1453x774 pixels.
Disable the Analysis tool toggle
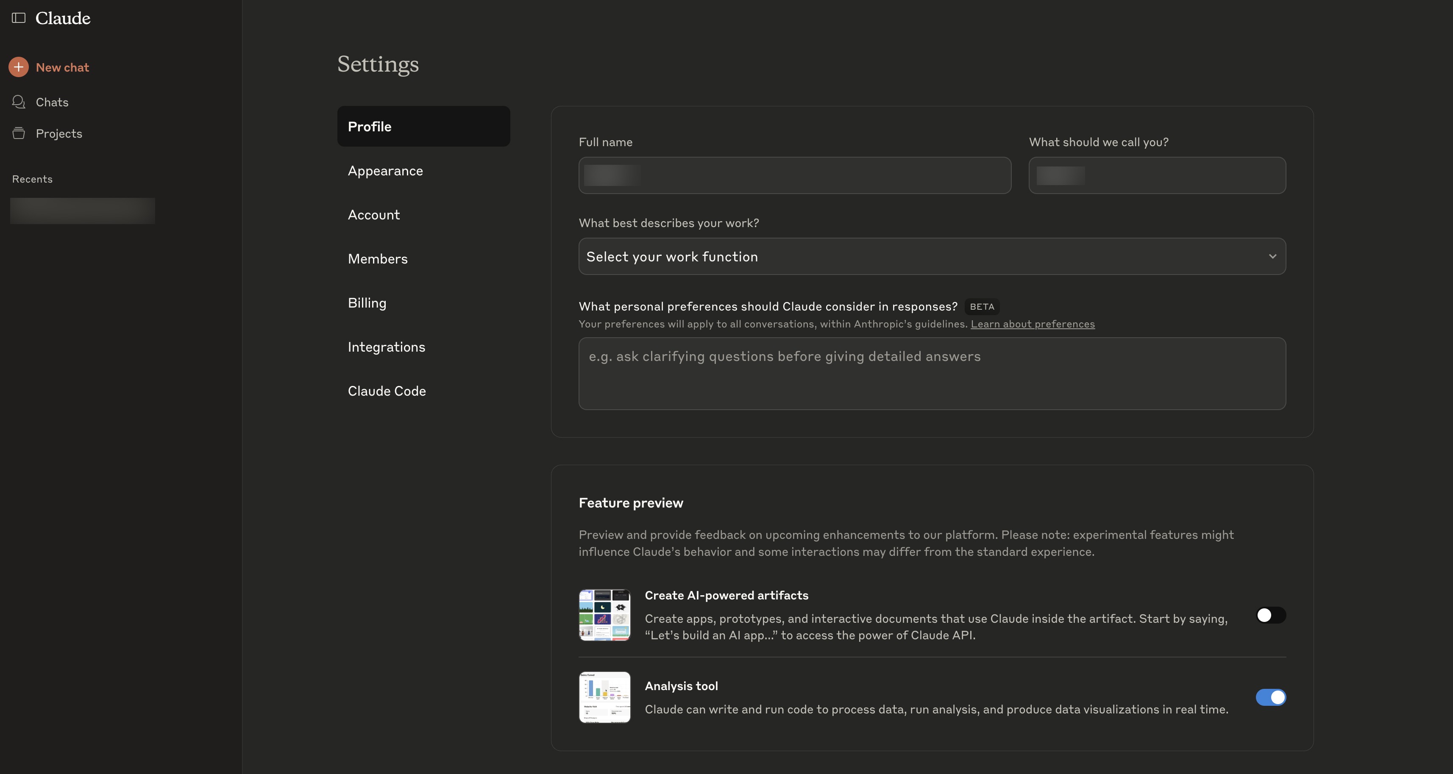(x=1270, y=697)
